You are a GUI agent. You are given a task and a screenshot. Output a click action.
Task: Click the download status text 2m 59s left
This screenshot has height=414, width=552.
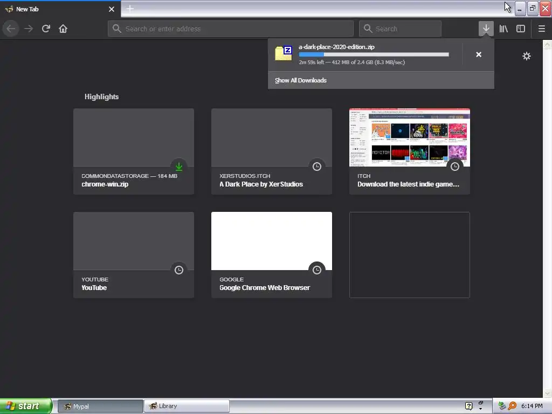(351, 63)
